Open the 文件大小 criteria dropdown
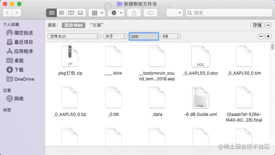275x155 pixels. [74, 36]
